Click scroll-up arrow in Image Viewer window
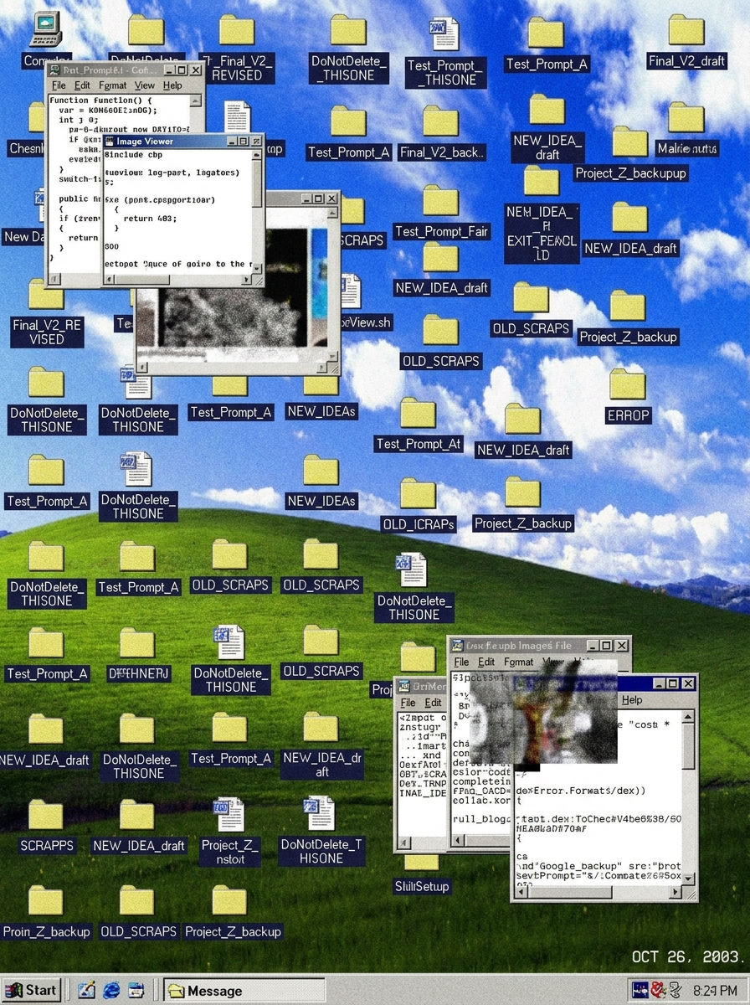 256,157
